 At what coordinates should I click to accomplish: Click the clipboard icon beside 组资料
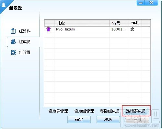[13, 31]
